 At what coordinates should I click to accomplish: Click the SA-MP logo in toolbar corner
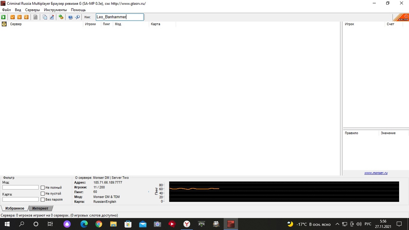pos(401,17)
